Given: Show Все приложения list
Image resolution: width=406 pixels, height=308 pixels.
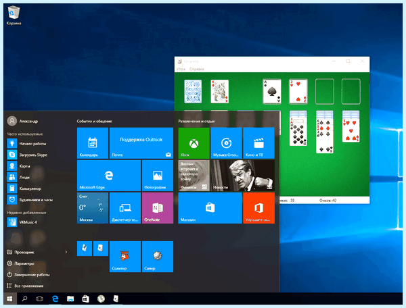Looking at the screenshot, I should click(x=25, y=286).
